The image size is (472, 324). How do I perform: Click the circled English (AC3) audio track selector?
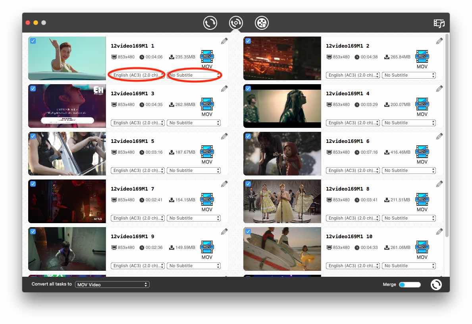pos(137,75)
